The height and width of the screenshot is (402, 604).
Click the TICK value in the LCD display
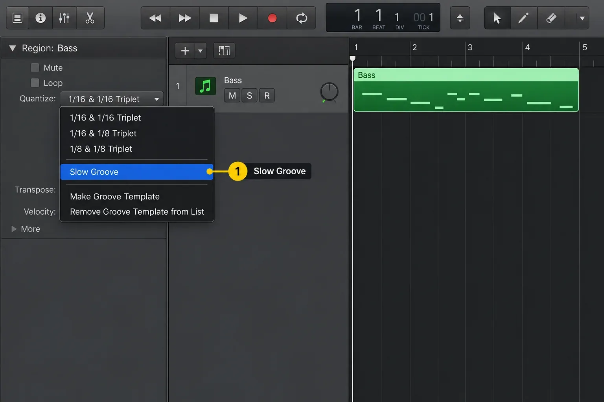pyautogui.click(x=424, y=17)
